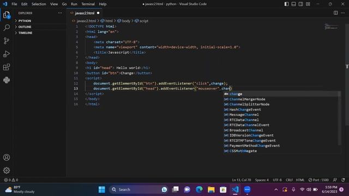The image size is (349, 196).
Task: Open the Terminal menu
Action: (x=88, y=4)
